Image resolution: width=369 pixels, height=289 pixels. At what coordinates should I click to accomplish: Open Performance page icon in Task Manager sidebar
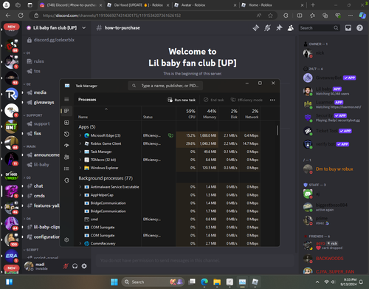[x=66, y=123]
